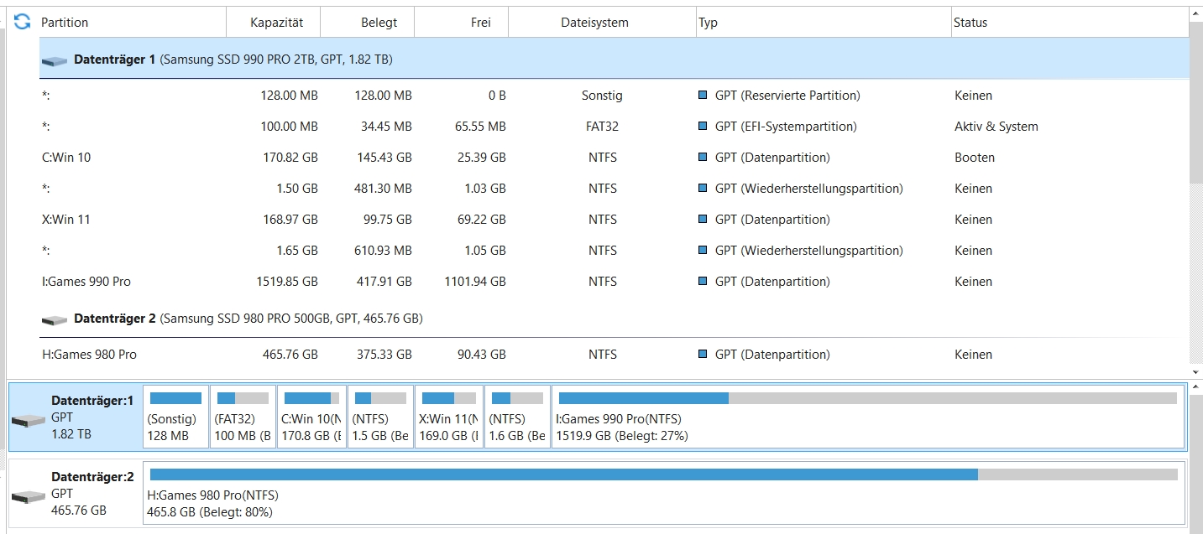This screenshot has height=534, width=1203.
Task: Select Datenträger 2 disk icon in list
Action: pos(55,319)
